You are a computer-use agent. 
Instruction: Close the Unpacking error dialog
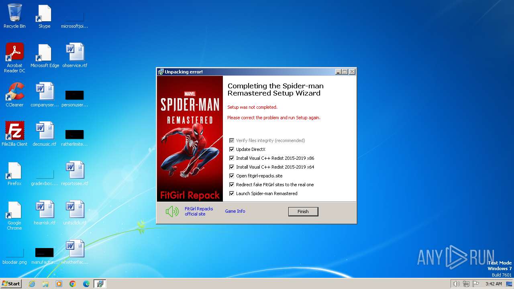[x=352, y=72]
